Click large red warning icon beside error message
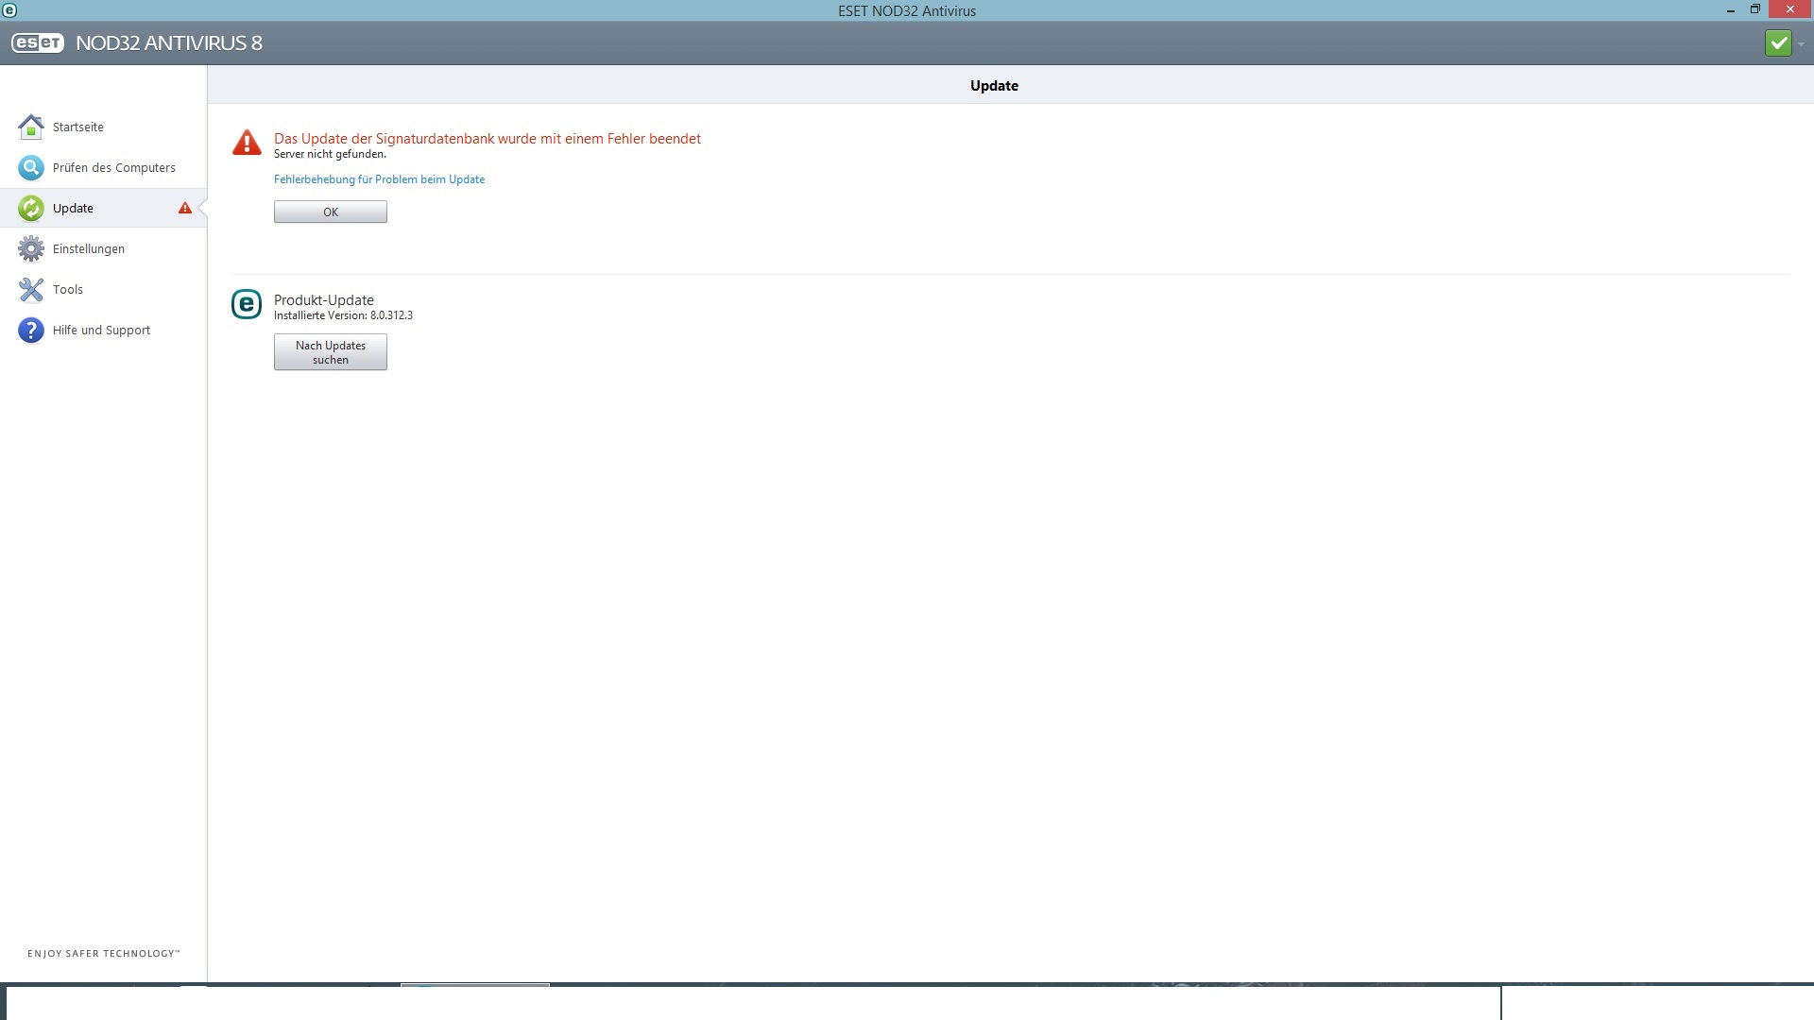 pos(247,143)
